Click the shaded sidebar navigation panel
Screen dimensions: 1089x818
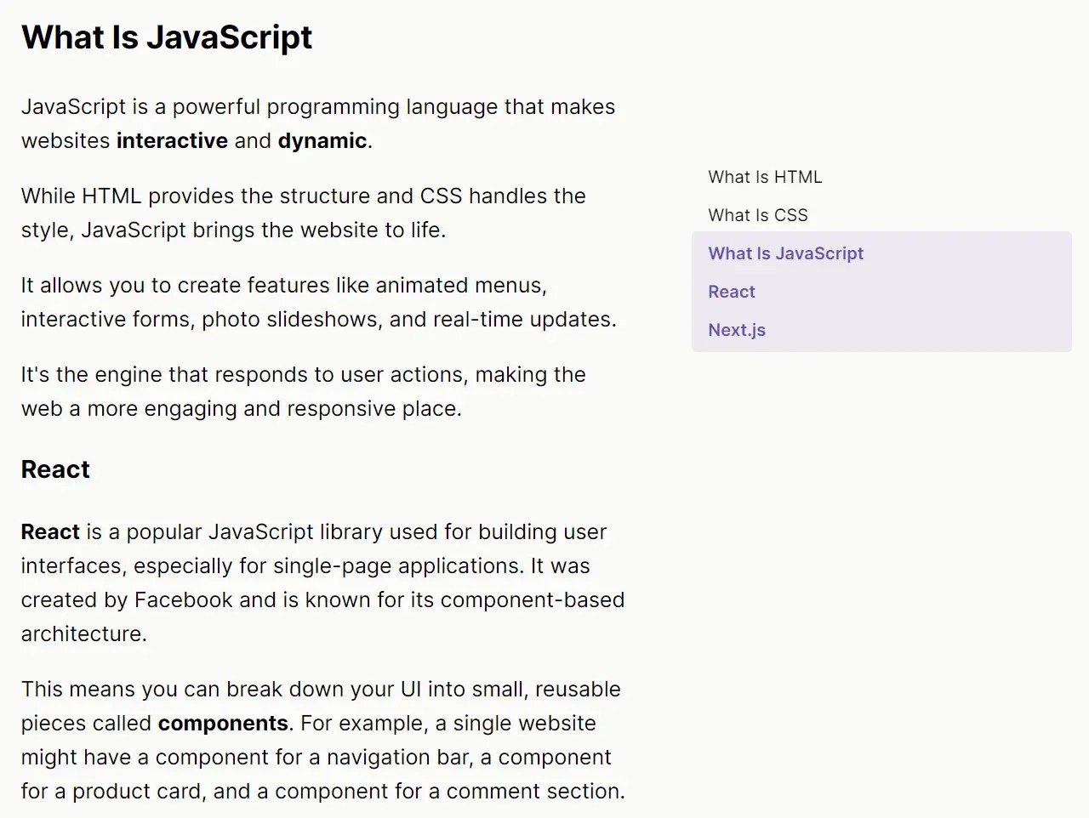pos(881,291)
